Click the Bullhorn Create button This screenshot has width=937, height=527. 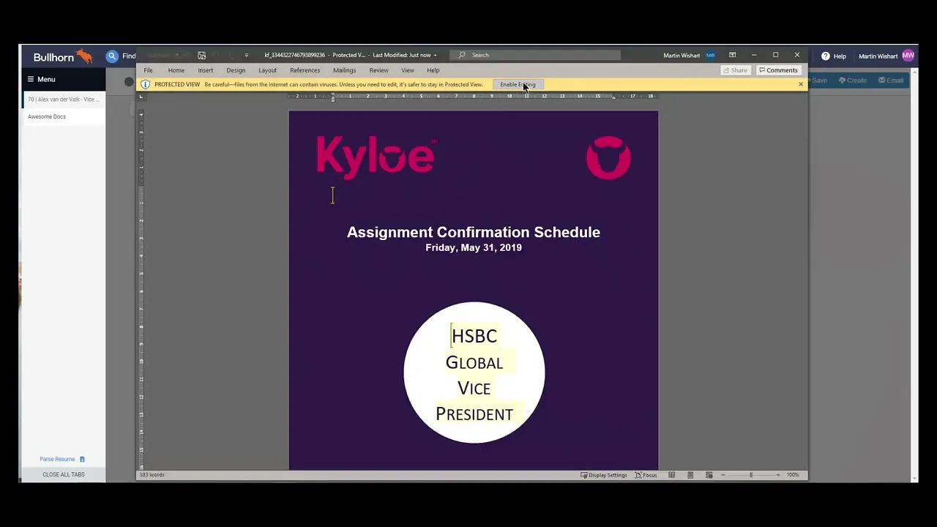[x=853, y=81]
